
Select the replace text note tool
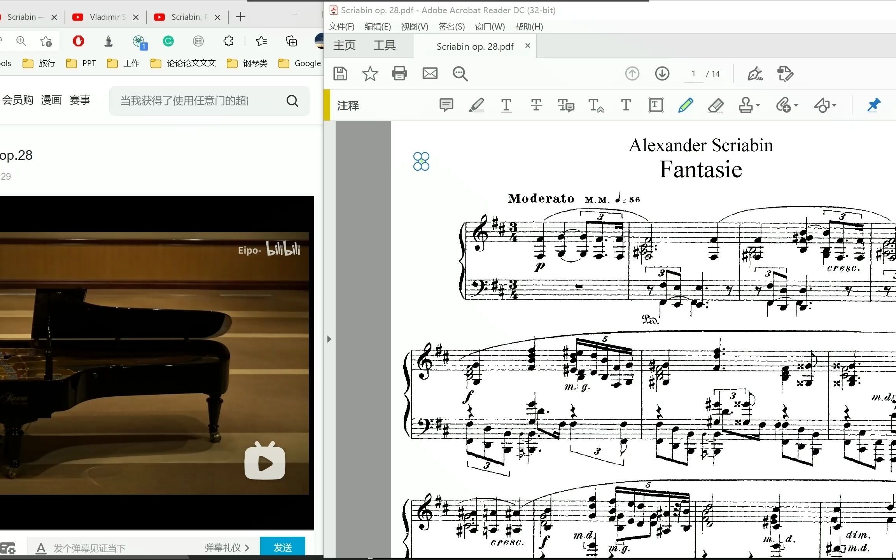point(566,105)
